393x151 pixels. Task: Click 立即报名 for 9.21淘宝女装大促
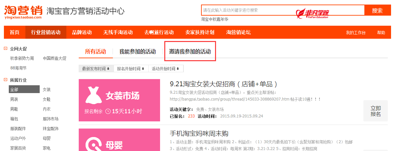click(x=376, y=111)
